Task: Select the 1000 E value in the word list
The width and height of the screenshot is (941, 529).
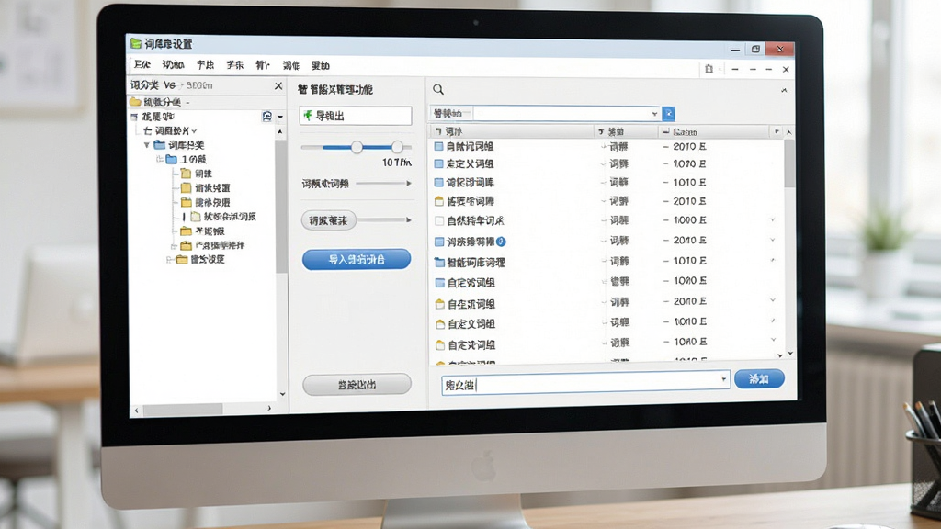Action: point(689,220)
